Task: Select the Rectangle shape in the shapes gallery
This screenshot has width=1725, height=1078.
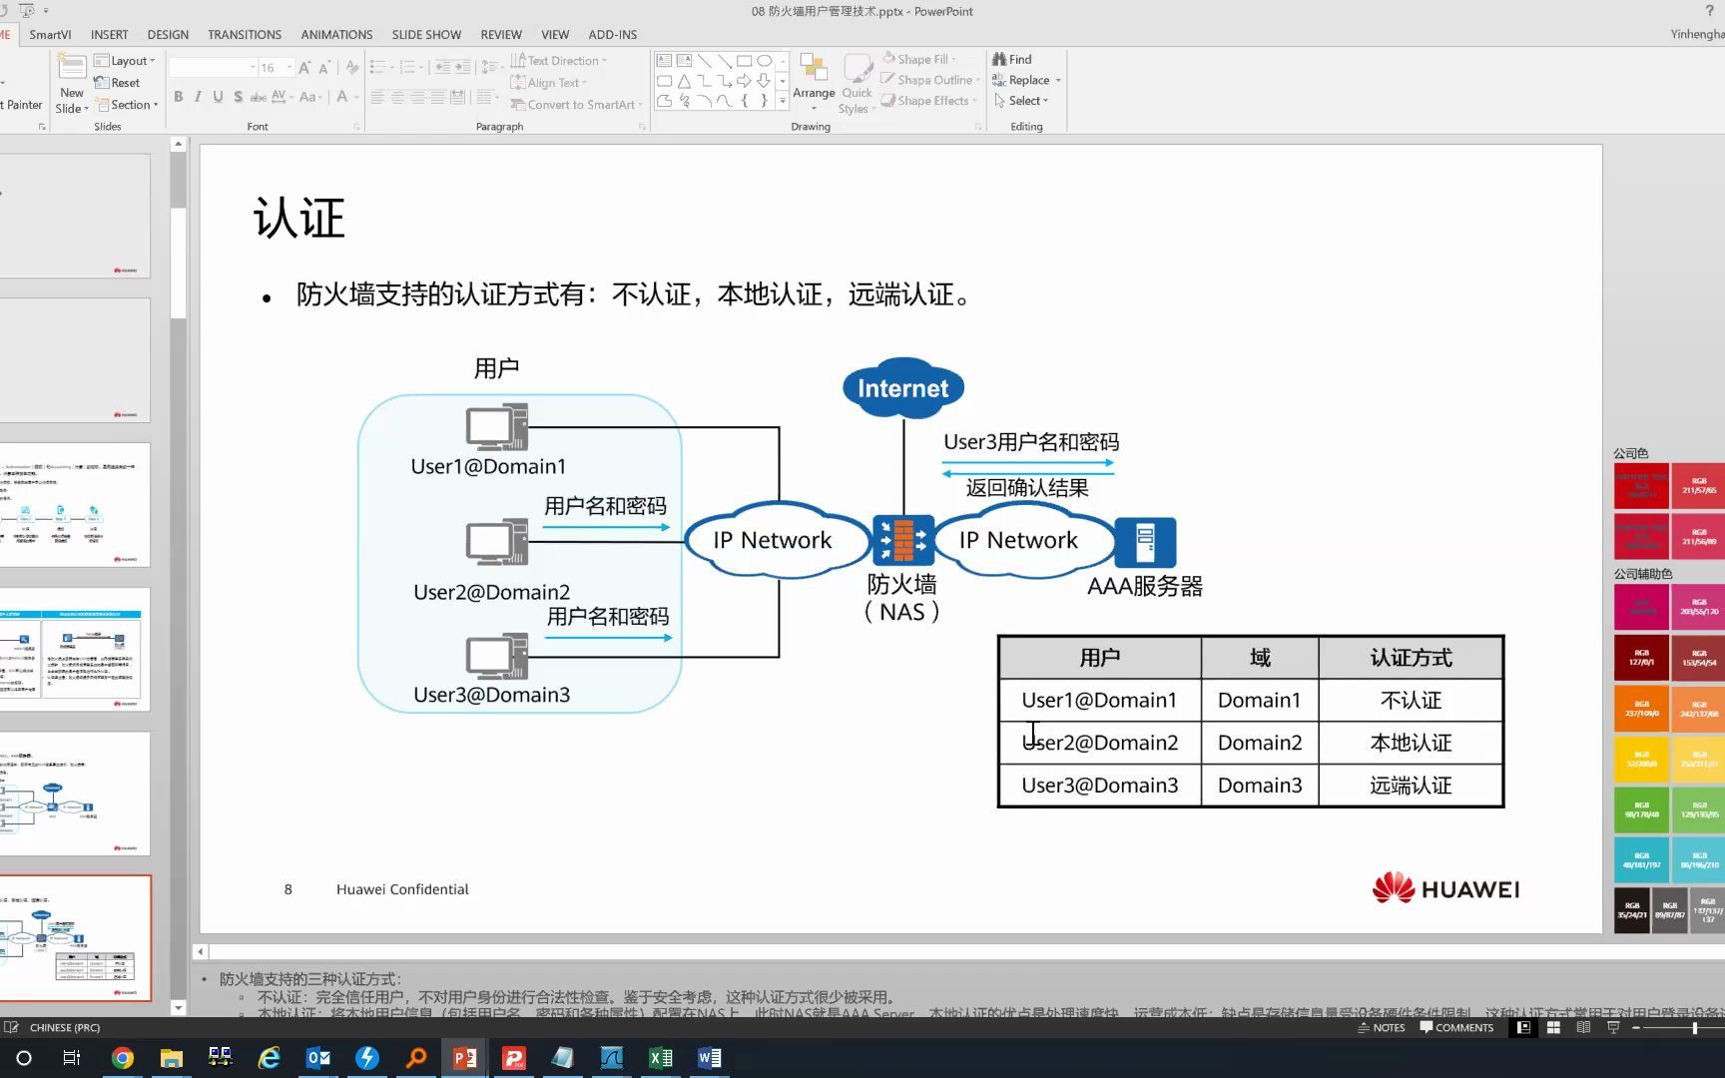Action: pyautogui.click(x=745, y=60)
